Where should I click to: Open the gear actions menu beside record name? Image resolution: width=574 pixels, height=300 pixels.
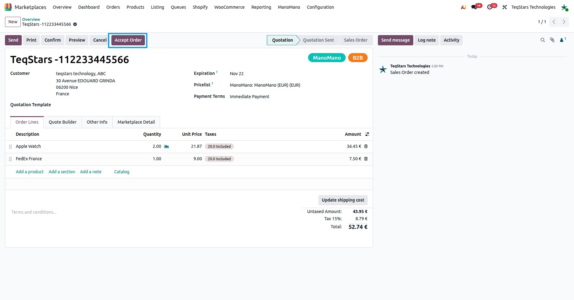pos(75,24)
